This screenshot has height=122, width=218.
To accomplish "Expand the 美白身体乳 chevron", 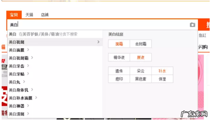I will [x=32, y=90].
